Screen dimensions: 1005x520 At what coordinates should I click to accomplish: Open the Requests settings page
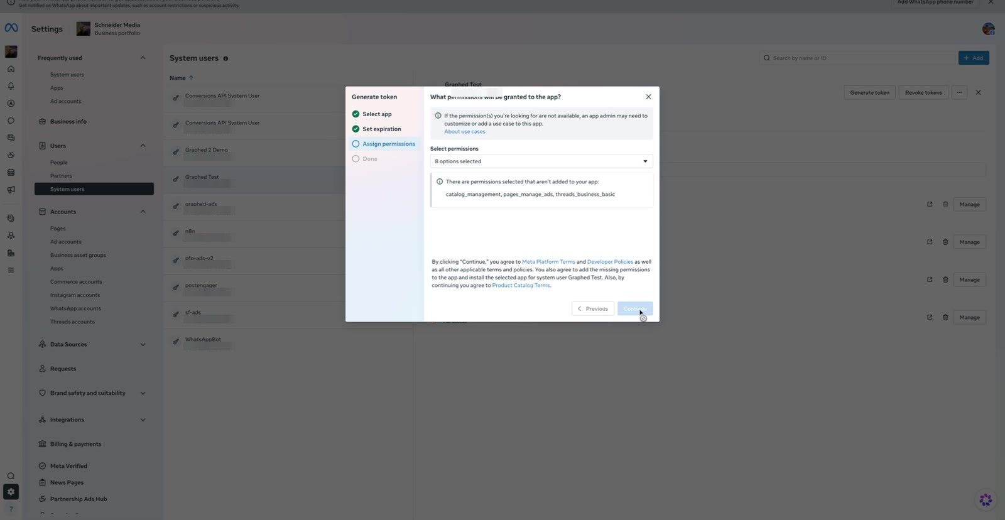coord(63,369)
